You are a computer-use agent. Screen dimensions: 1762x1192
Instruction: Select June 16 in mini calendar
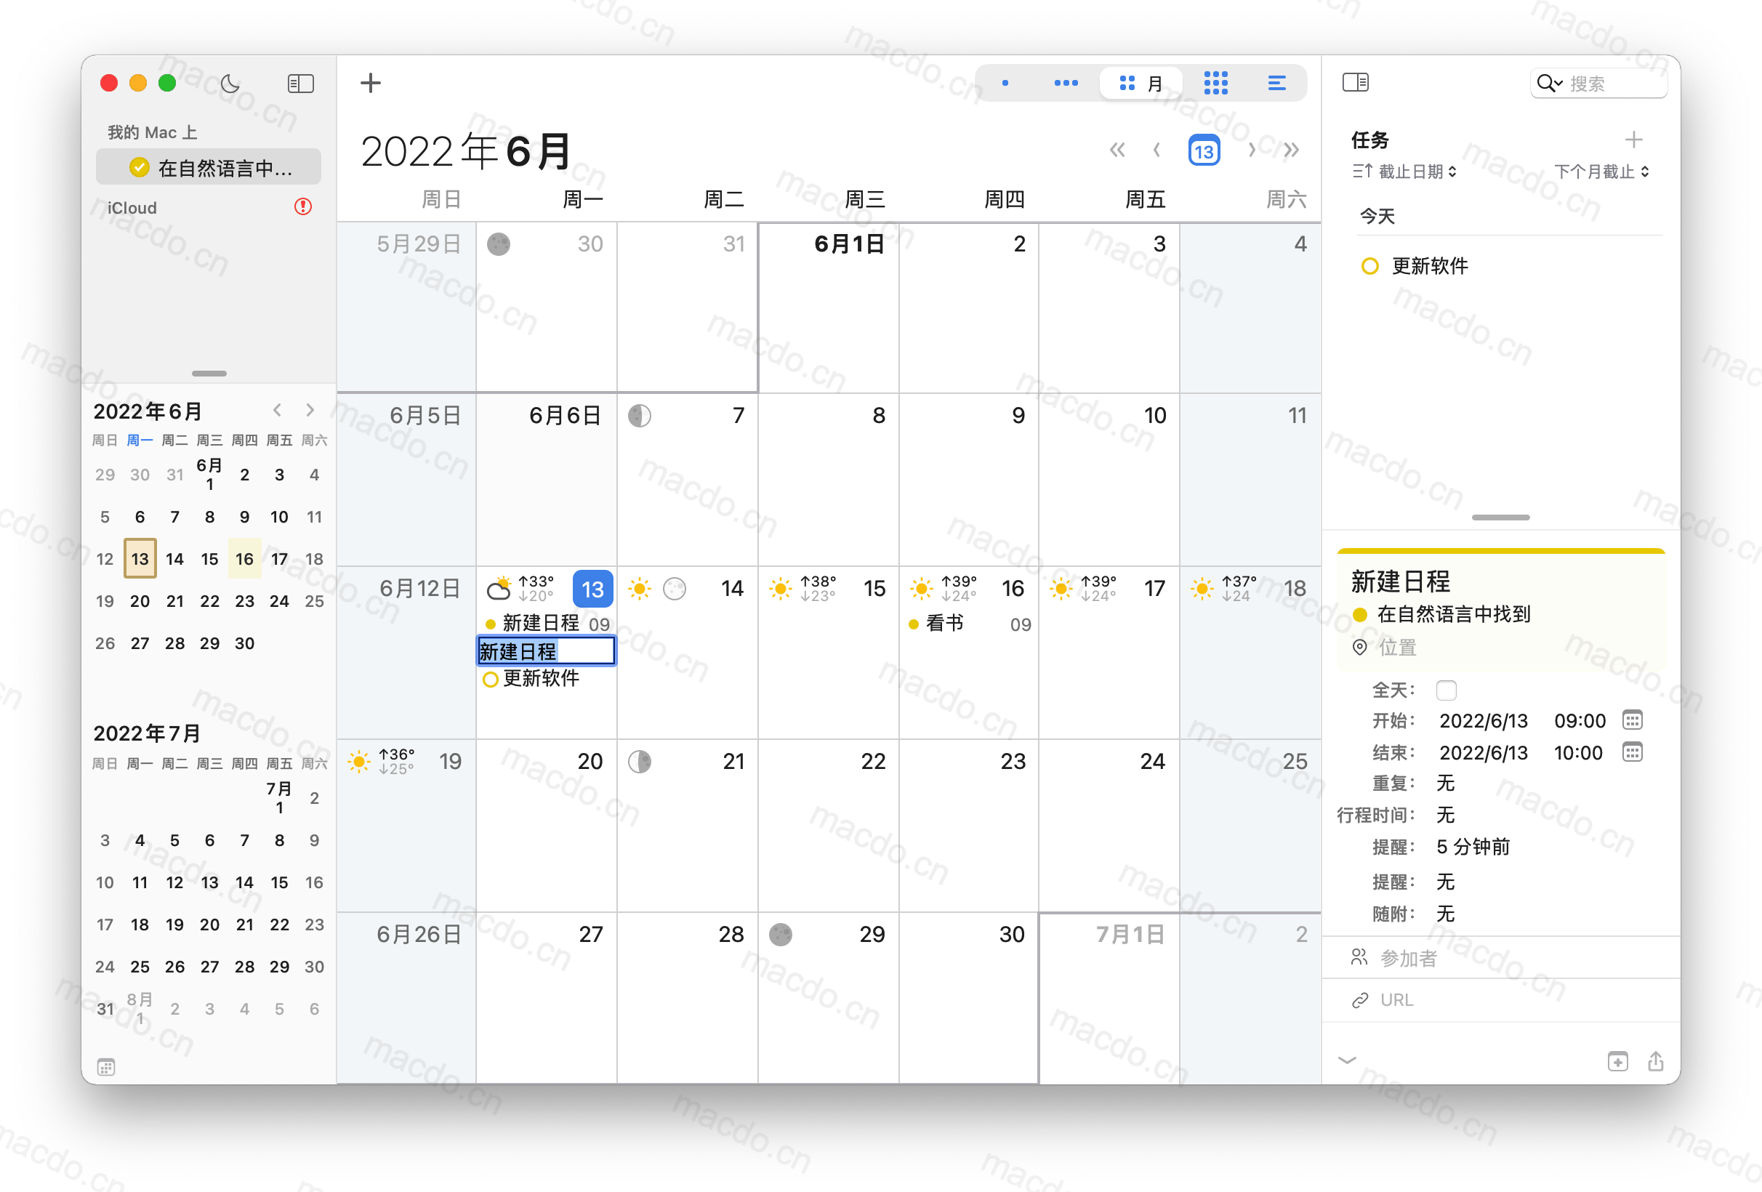pos(244,558)
